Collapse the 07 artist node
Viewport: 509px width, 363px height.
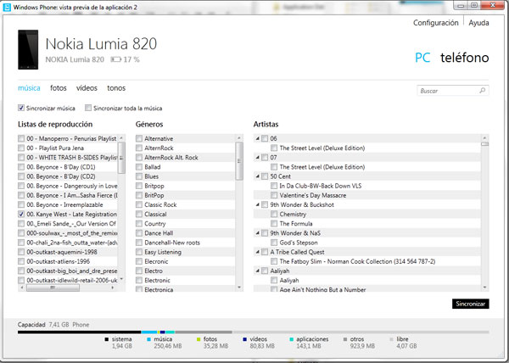[257, 158]
